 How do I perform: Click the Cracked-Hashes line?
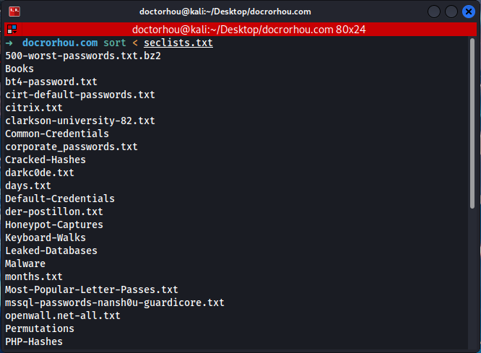coord(45,160)
